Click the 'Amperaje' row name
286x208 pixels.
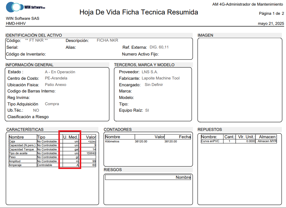(15, 165)
